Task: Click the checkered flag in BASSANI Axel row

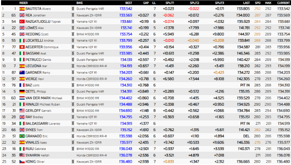Action: pos(73,53)
